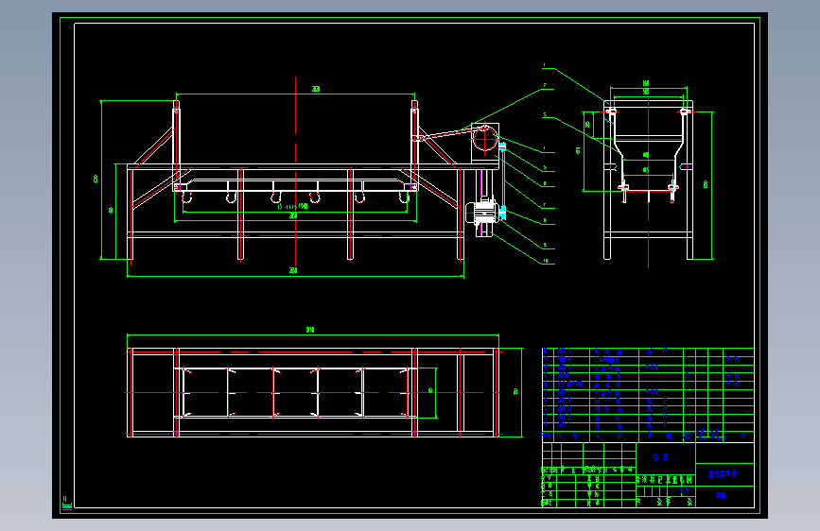
Task: Select the plan view horizontal red centerline
Action: (313, 392)
